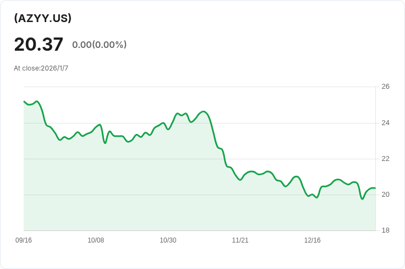The image size is (405, 269).
Task: Click the sharp dip just after 10/08
Action: 105,143
